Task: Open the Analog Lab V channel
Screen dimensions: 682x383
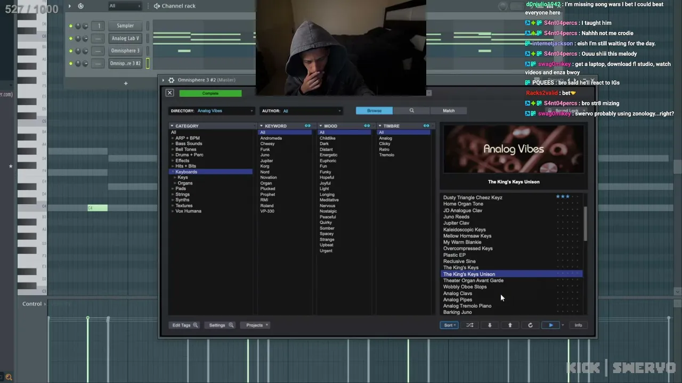Action: click(125, 38)
